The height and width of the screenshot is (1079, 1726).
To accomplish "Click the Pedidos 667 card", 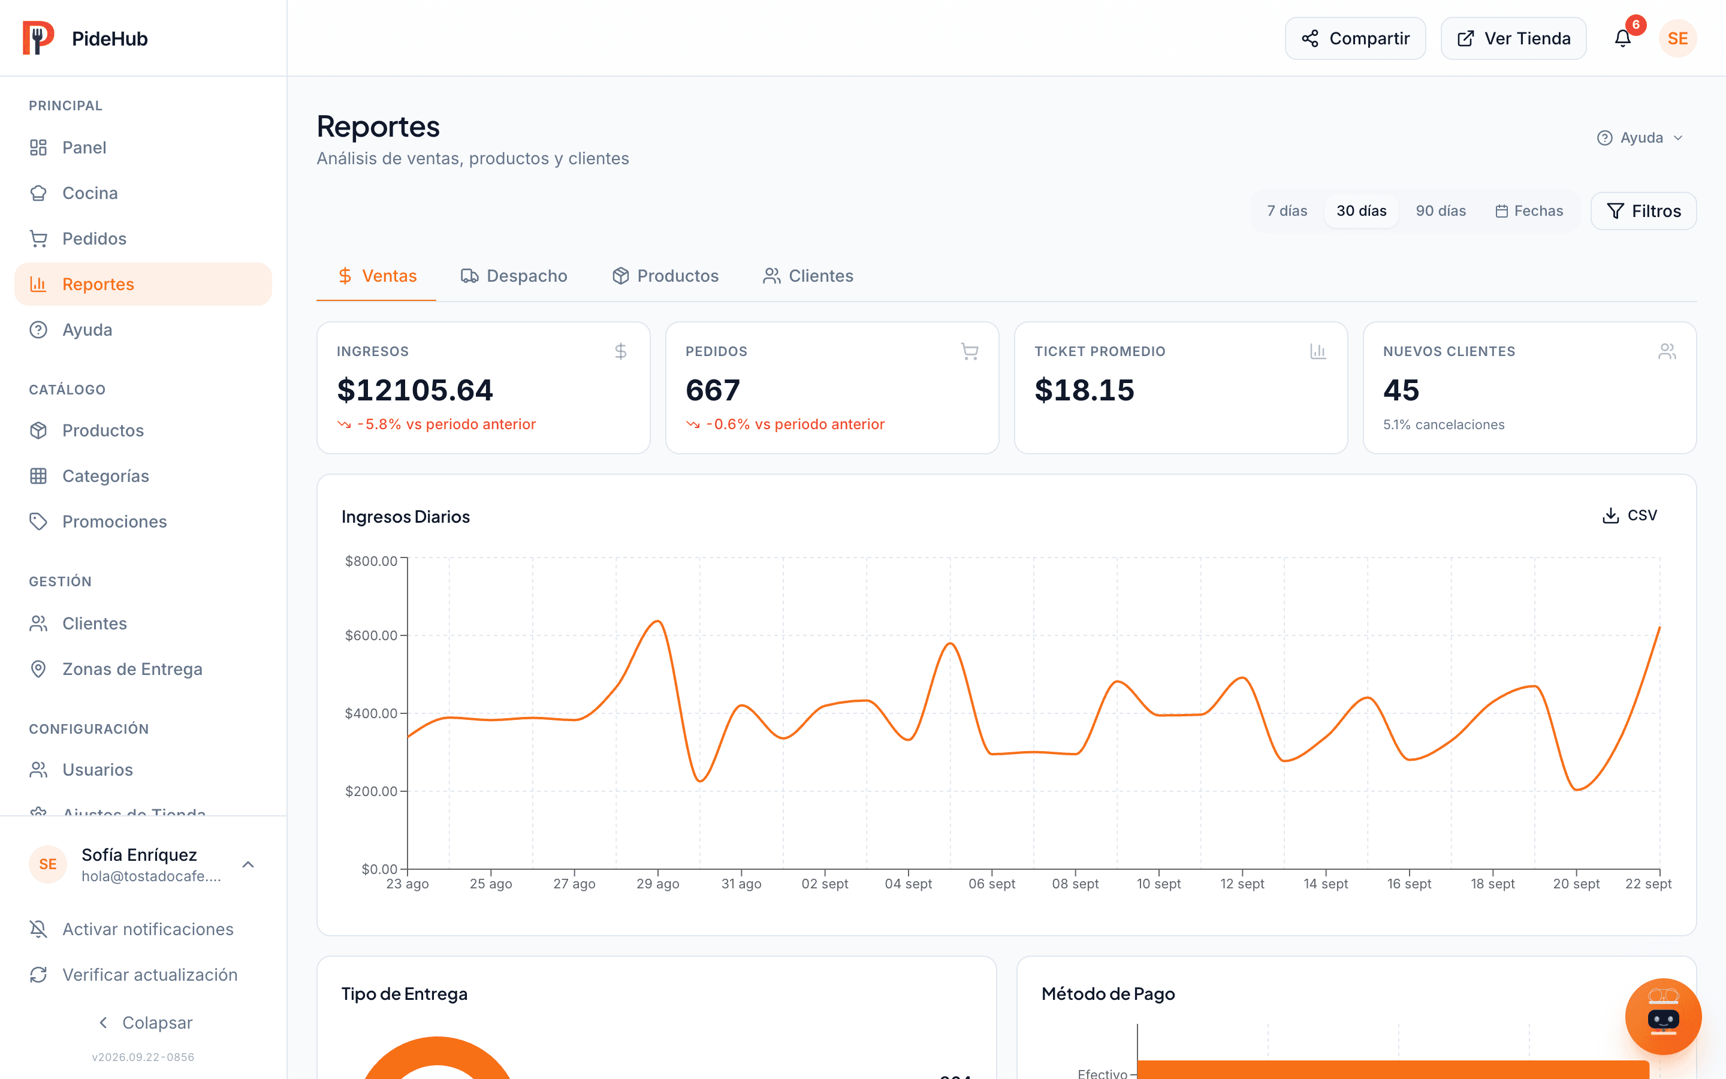I will (832, 387).
